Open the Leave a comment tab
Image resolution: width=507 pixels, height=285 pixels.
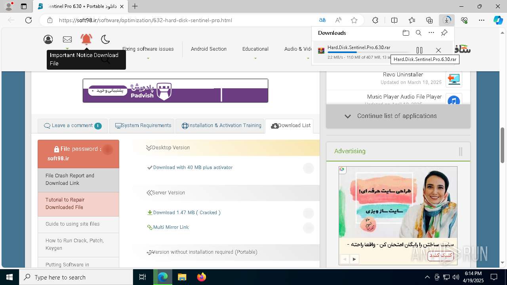coord(72,125)
